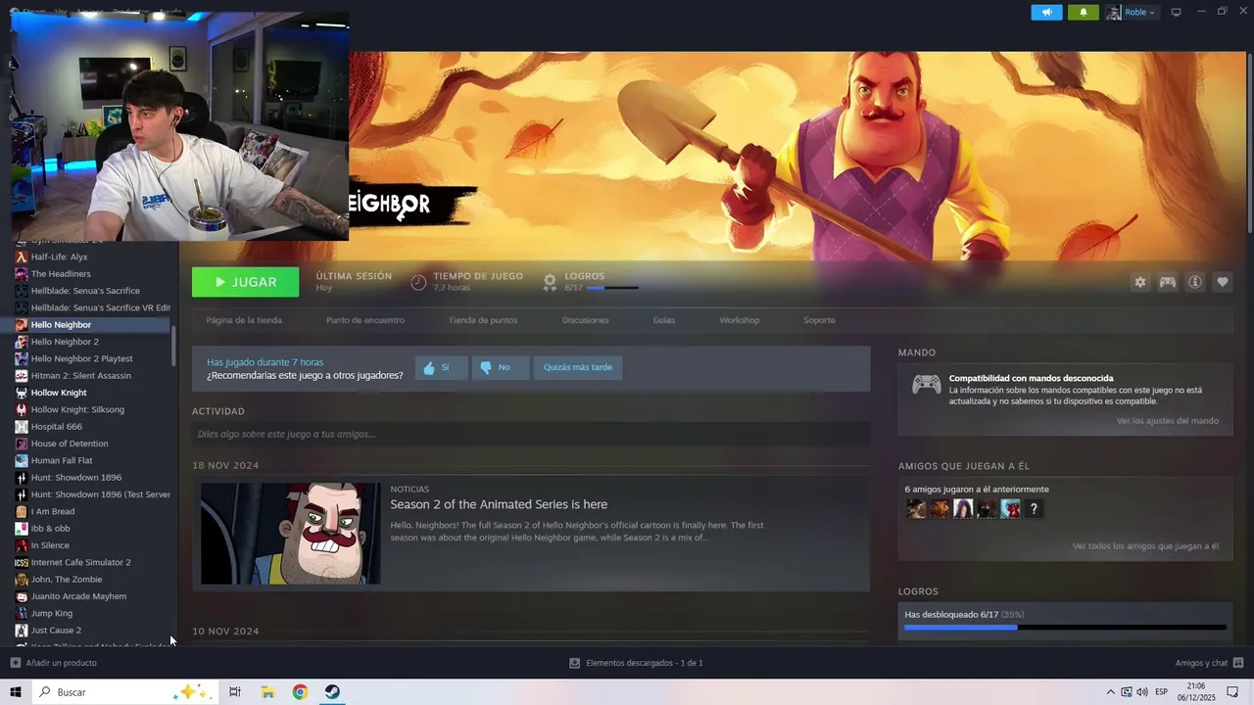Click the Human Fall Flat icon
The width and height of the screenshot is (1254, 705).
point(21,460)
